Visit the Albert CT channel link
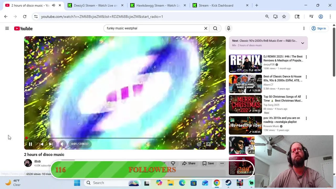Screen dimensions: 336x189 [269, 85]
